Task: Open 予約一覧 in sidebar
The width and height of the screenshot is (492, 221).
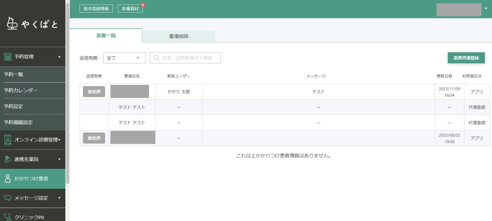Action: [33, 75]
